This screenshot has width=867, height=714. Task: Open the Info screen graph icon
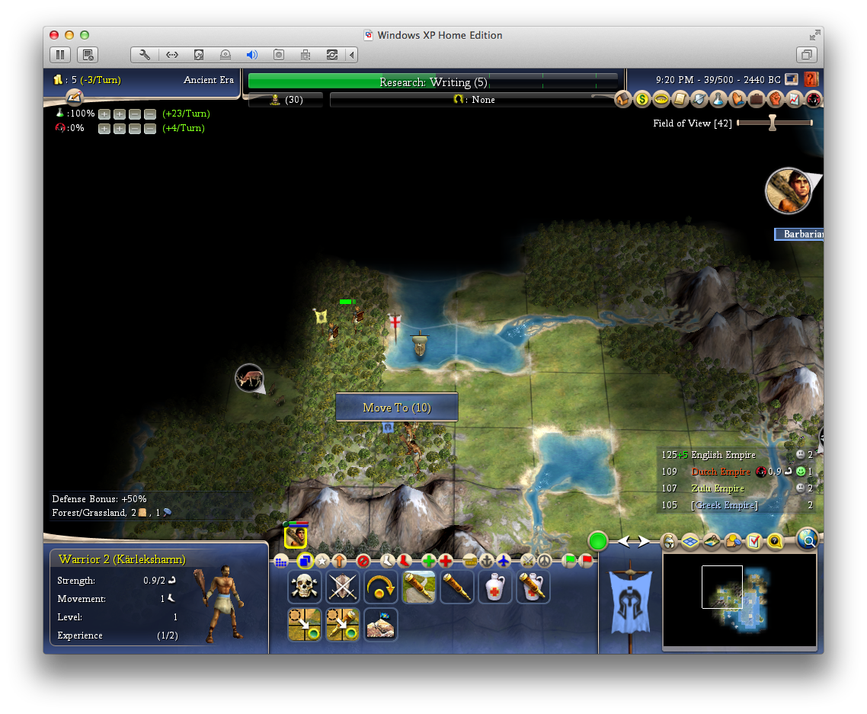(x=794, y=100)
